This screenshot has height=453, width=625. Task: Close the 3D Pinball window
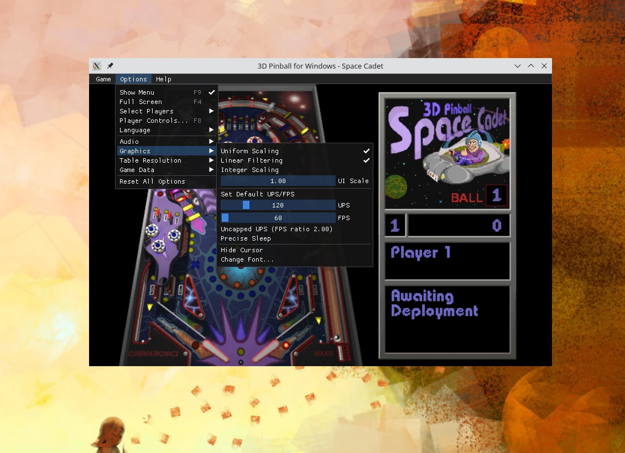(x=544, y=66)
